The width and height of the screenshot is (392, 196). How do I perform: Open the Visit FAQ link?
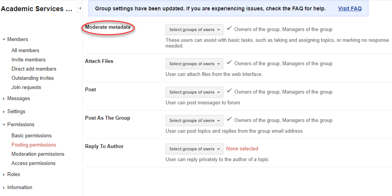349,8
